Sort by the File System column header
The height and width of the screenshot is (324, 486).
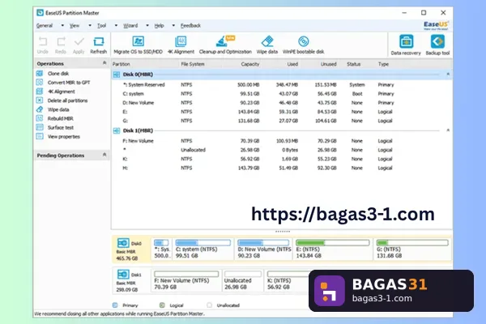tap(193, 64)
